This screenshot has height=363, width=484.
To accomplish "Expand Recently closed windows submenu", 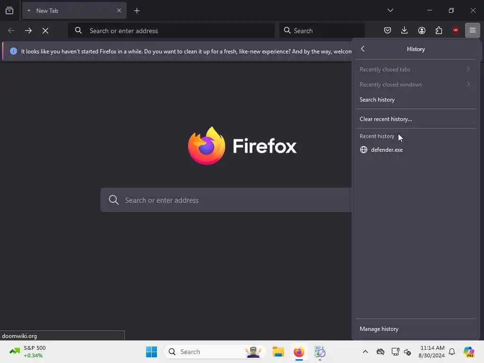I will click(x=416, y=85).
